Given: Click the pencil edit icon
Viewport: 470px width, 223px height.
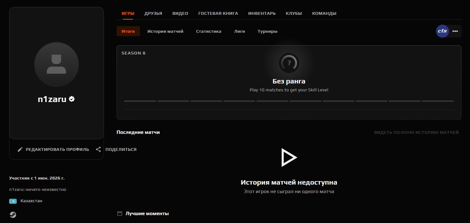Looking at the screenshot, I should point(20,149).
